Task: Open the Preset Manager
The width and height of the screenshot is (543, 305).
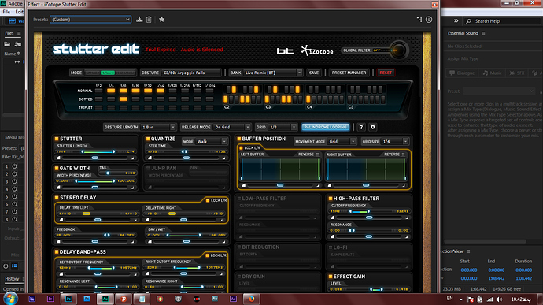Action: pyautogui.click(x=349, y=73)
